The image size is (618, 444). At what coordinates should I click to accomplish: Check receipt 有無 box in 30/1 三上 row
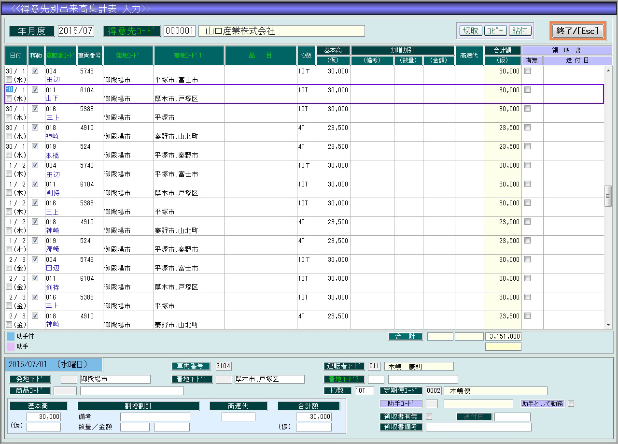click(x=527, y=108)
